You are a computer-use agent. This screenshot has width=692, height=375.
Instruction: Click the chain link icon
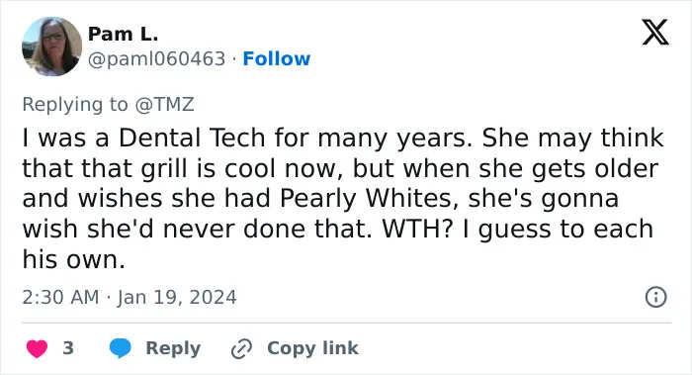pos(241,349)
